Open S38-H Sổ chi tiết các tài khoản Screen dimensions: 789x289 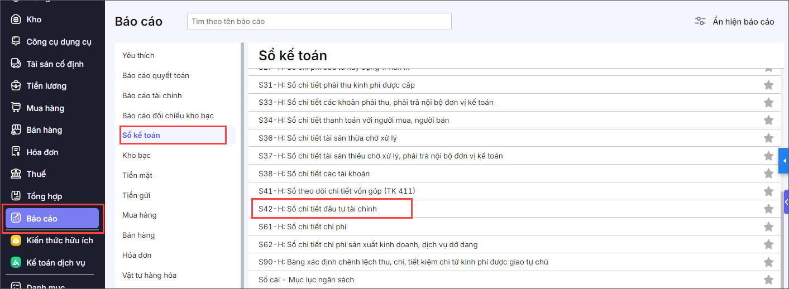pos(314,174)
